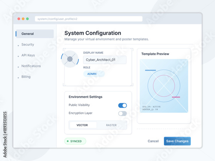This screenshot has width=215, height=161.
Task: Click the profile avatar placeholder
Action: click(x=70, y=59)
